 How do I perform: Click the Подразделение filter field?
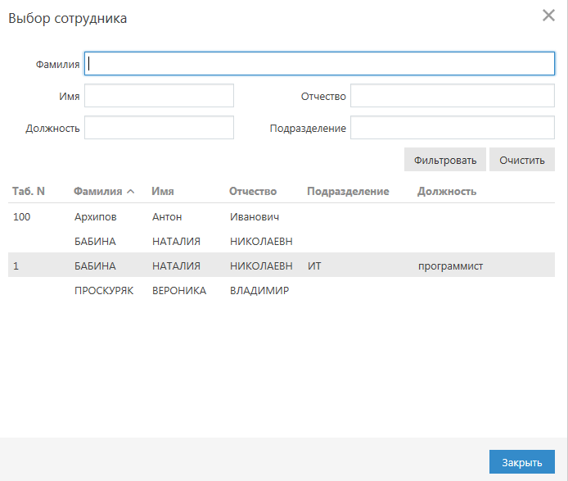point(452,128)
